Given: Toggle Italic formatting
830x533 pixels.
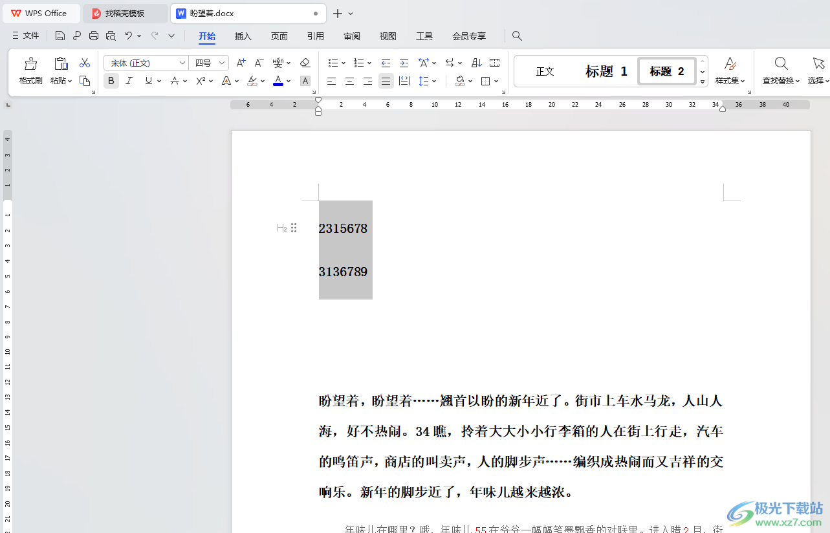Looking at the screenshot, I should (x=129, y=81).
